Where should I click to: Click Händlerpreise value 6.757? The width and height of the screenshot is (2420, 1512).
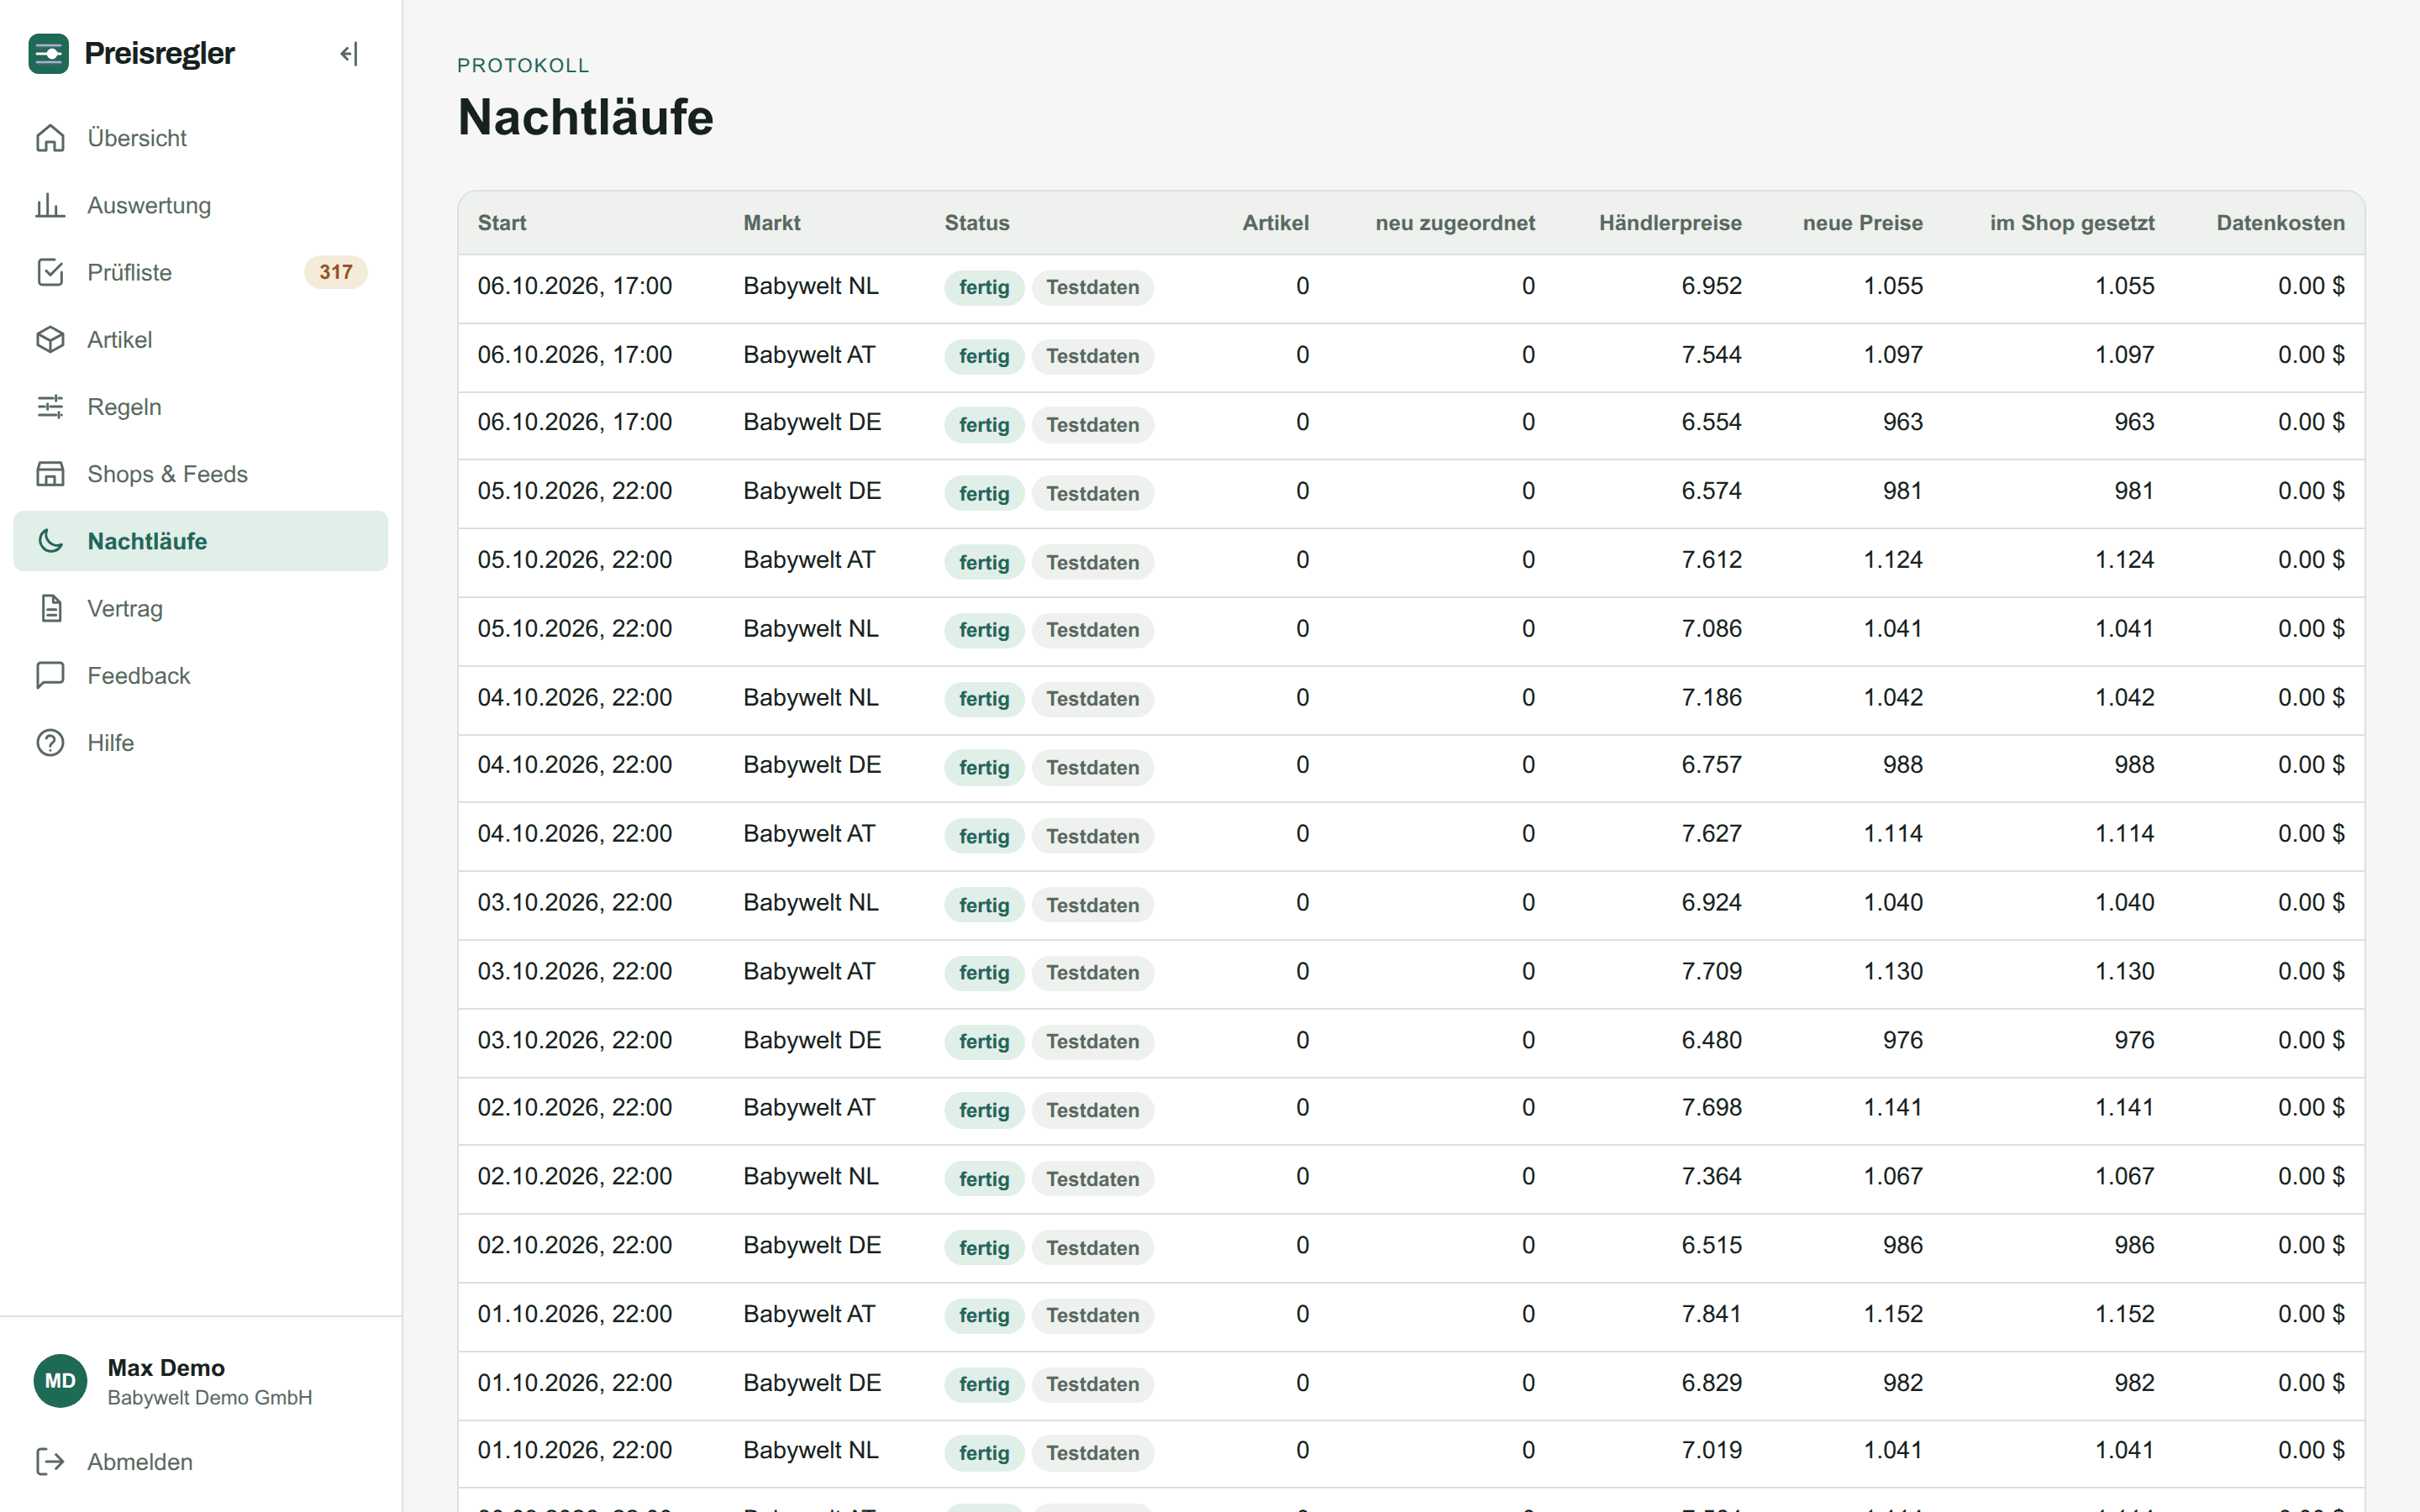pyautogui.click(x=1711, y=765)
